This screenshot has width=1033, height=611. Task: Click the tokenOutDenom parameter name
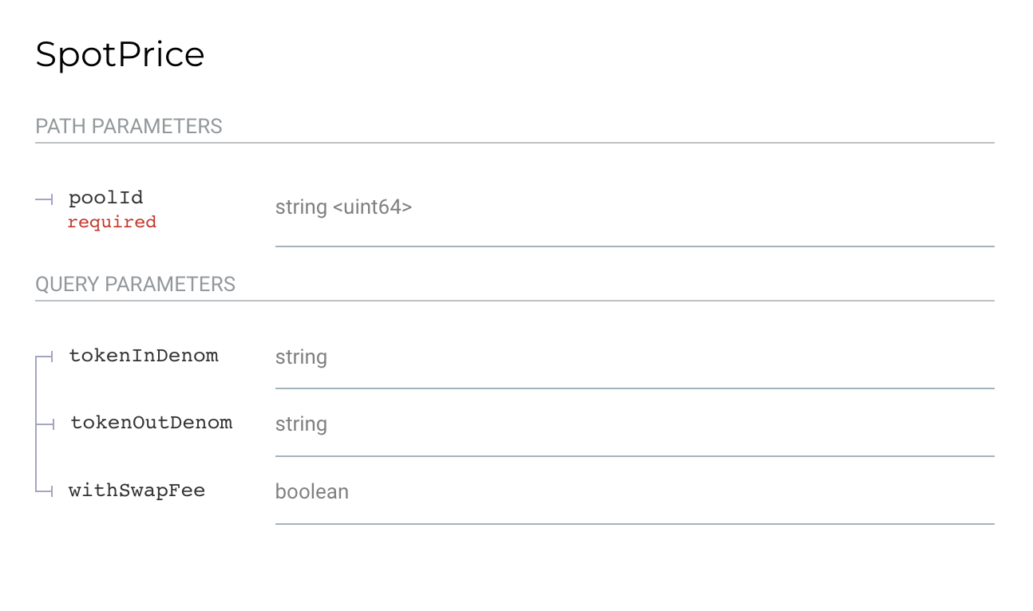(x=152, y=423)
